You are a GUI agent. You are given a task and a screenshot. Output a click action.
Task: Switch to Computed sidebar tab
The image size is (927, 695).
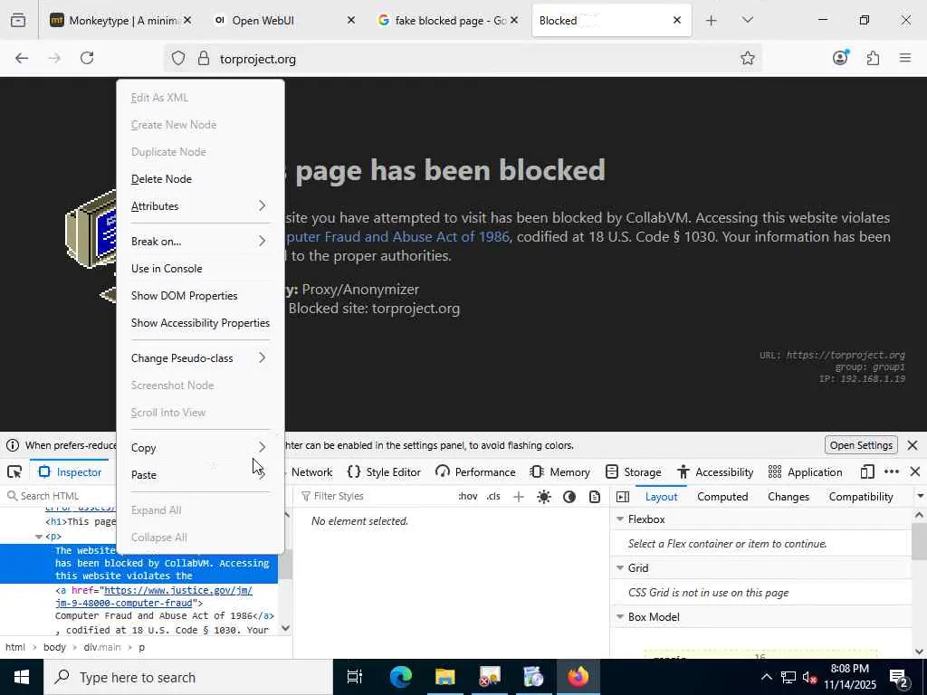coord(722,497)
